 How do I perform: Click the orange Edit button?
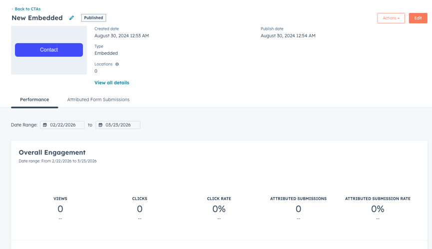tap(418, 18)
